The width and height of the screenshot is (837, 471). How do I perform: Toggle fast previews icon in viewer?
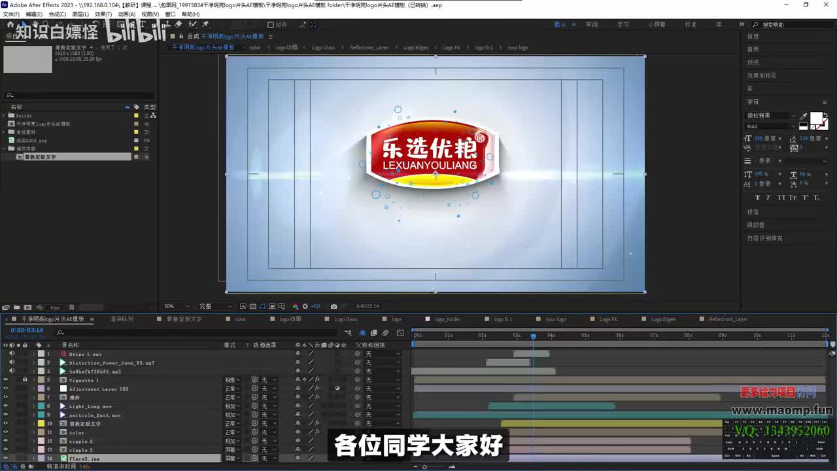243,306
